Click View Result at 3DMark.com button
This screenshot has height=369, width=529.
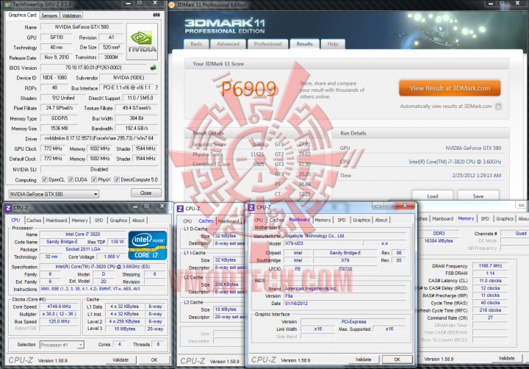[450, 88]
